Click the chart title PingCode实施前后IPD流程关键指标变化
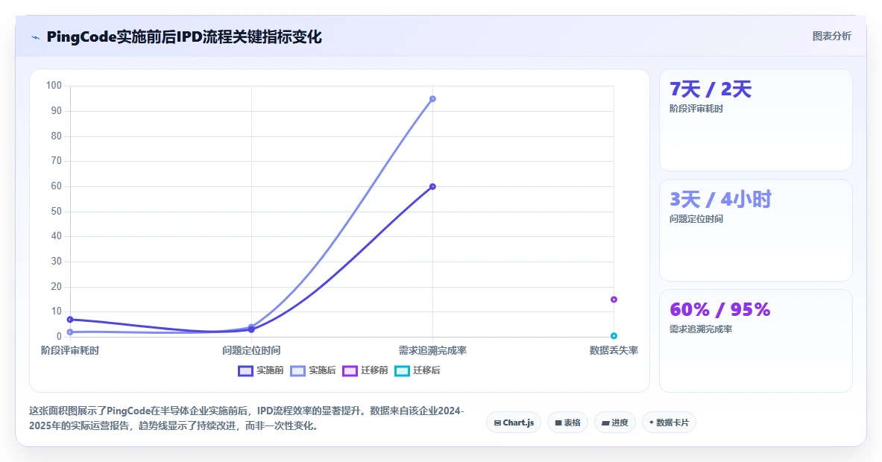The image size is (882, 462). 184,37
